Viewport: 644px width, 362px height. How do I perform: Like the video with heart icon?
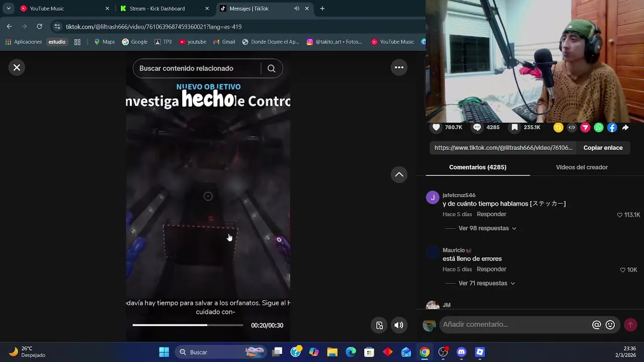(436, 128)
